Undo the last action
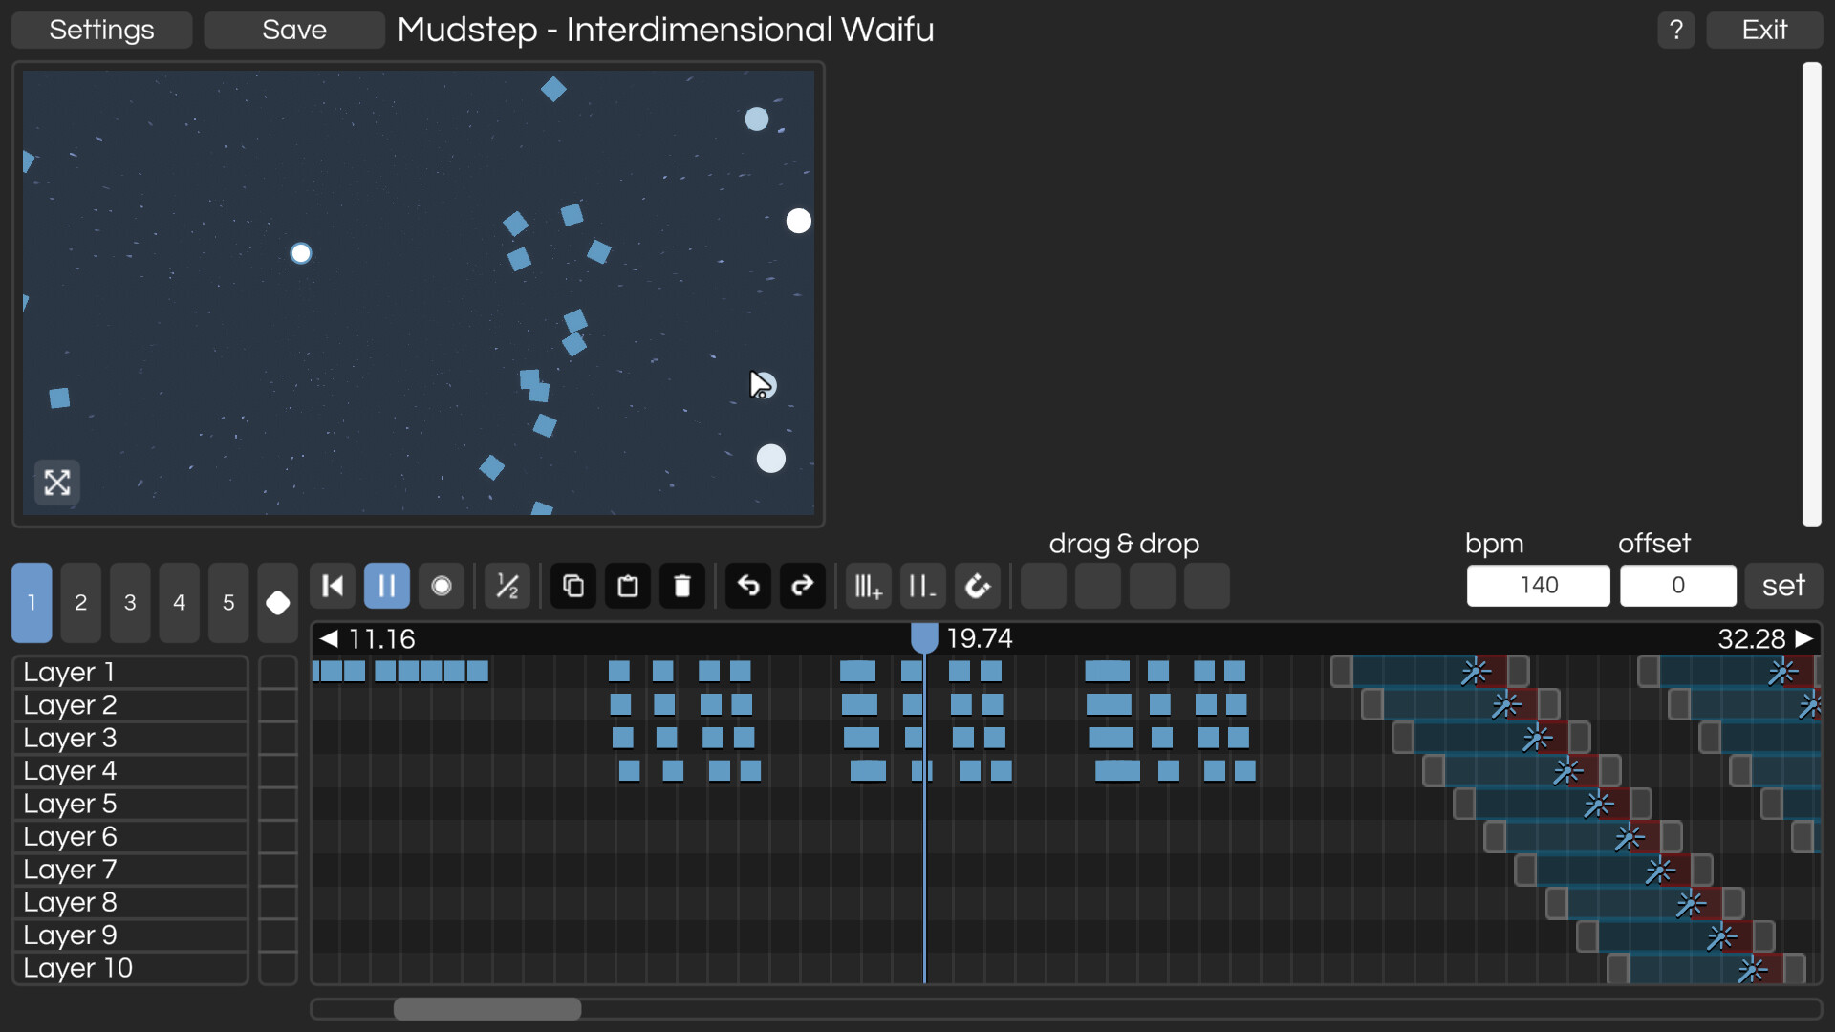 click(x=748, y=586)
